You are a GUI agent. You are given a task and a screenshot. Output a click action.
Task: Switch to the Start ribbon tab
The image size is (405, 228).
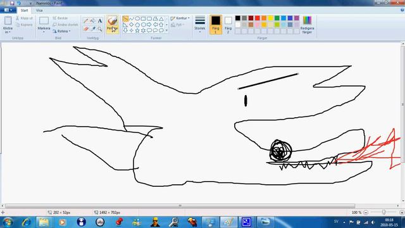coord(24,10)
